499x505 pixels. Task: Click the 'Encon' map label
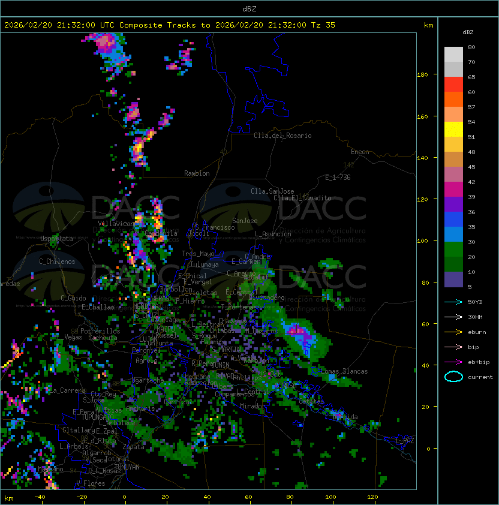click(360, 152)
